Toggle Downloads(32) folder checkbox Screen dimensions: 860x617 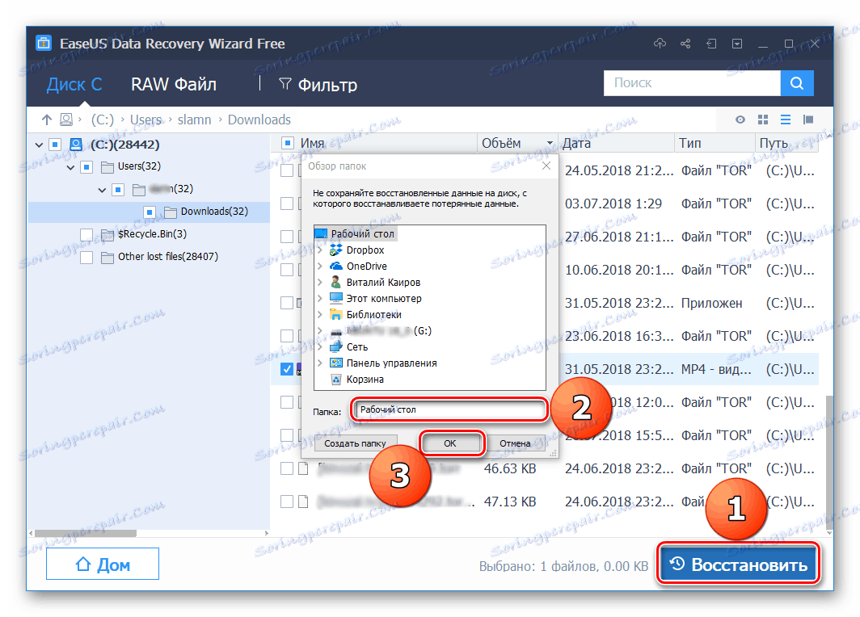[x=150, y=212]
